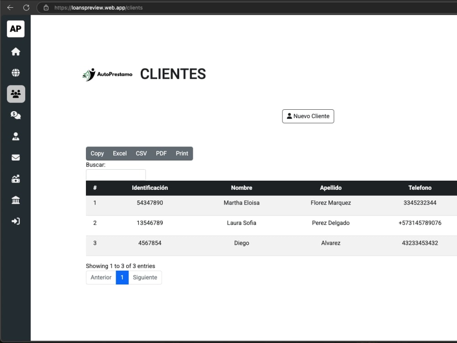Print the clients table
This screenshot has height=343, width=457.
(x=182, y=153)
